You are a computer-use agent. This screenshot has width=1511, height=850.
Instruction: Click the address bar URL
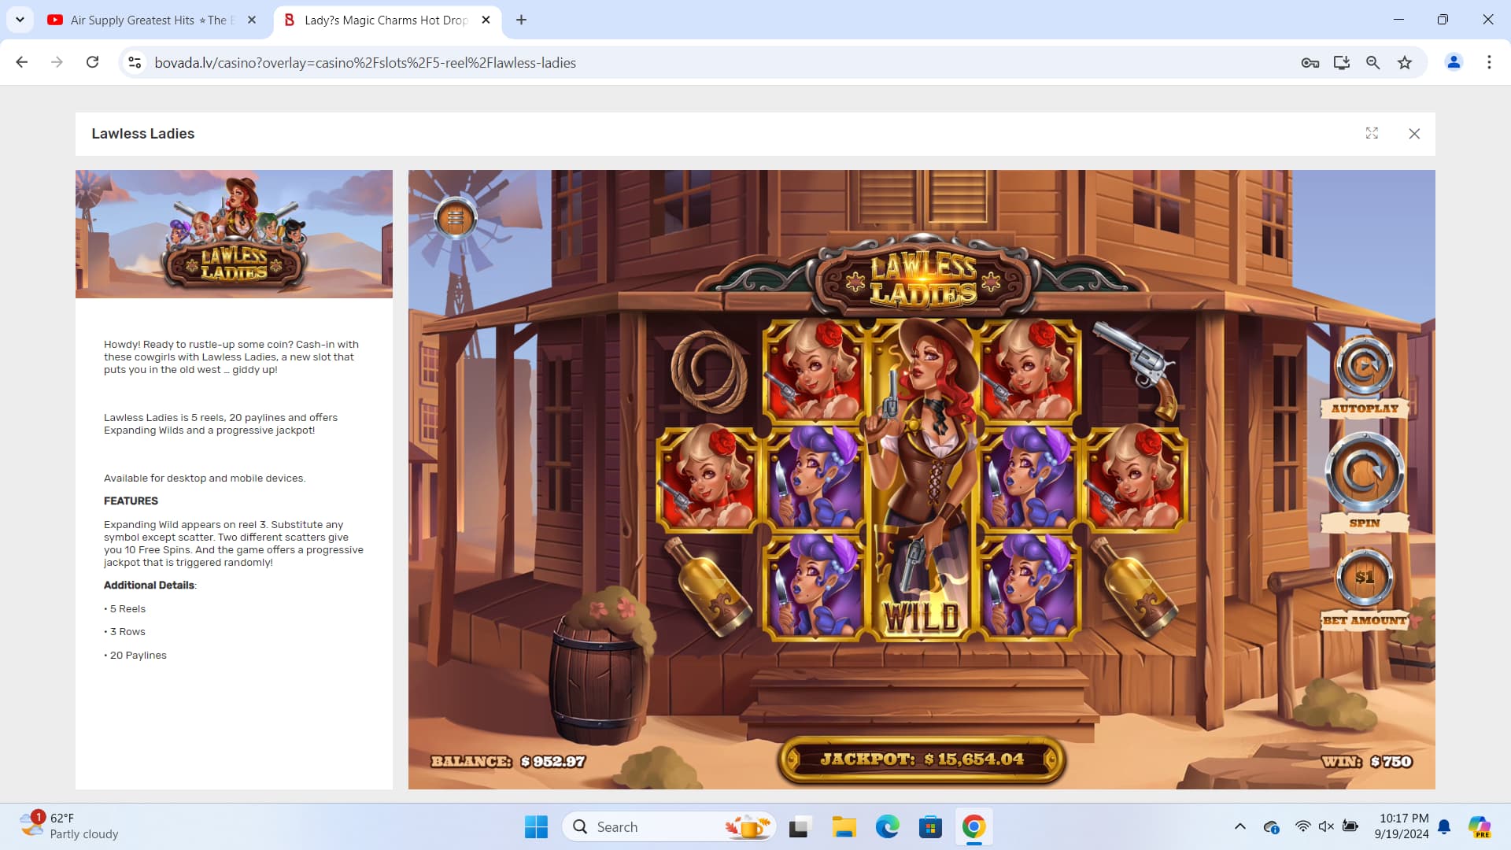click(x=365, y=63)
